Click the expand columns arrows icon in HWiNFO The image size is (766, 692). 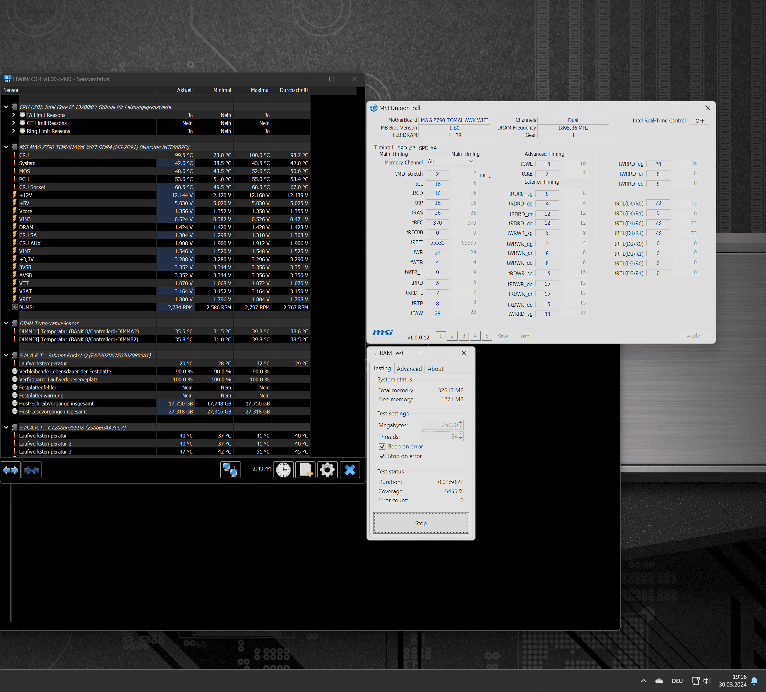pyautogui.click(x=11, y=470)
